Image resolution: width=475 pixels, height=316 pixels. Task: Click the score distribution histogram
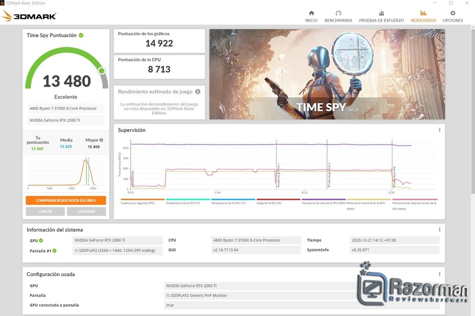point(66,172)
